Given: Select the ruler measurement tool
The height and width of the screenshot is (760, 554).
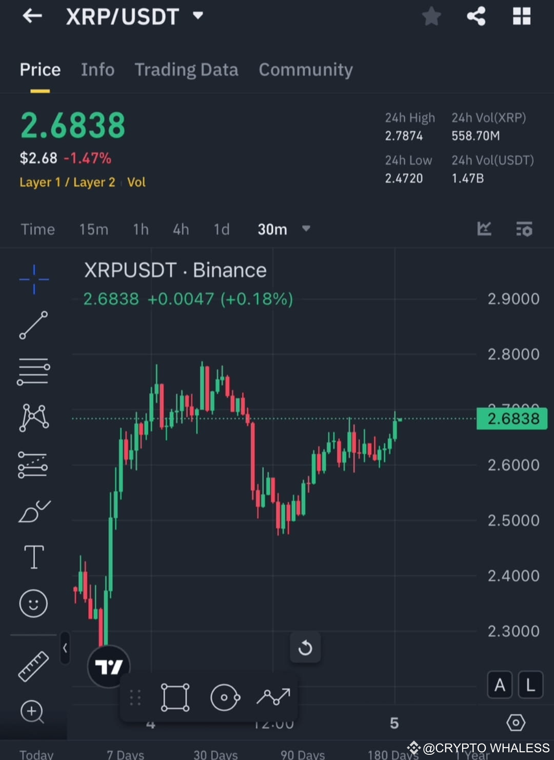Looking at the screenshot, I should coord(33,666).
